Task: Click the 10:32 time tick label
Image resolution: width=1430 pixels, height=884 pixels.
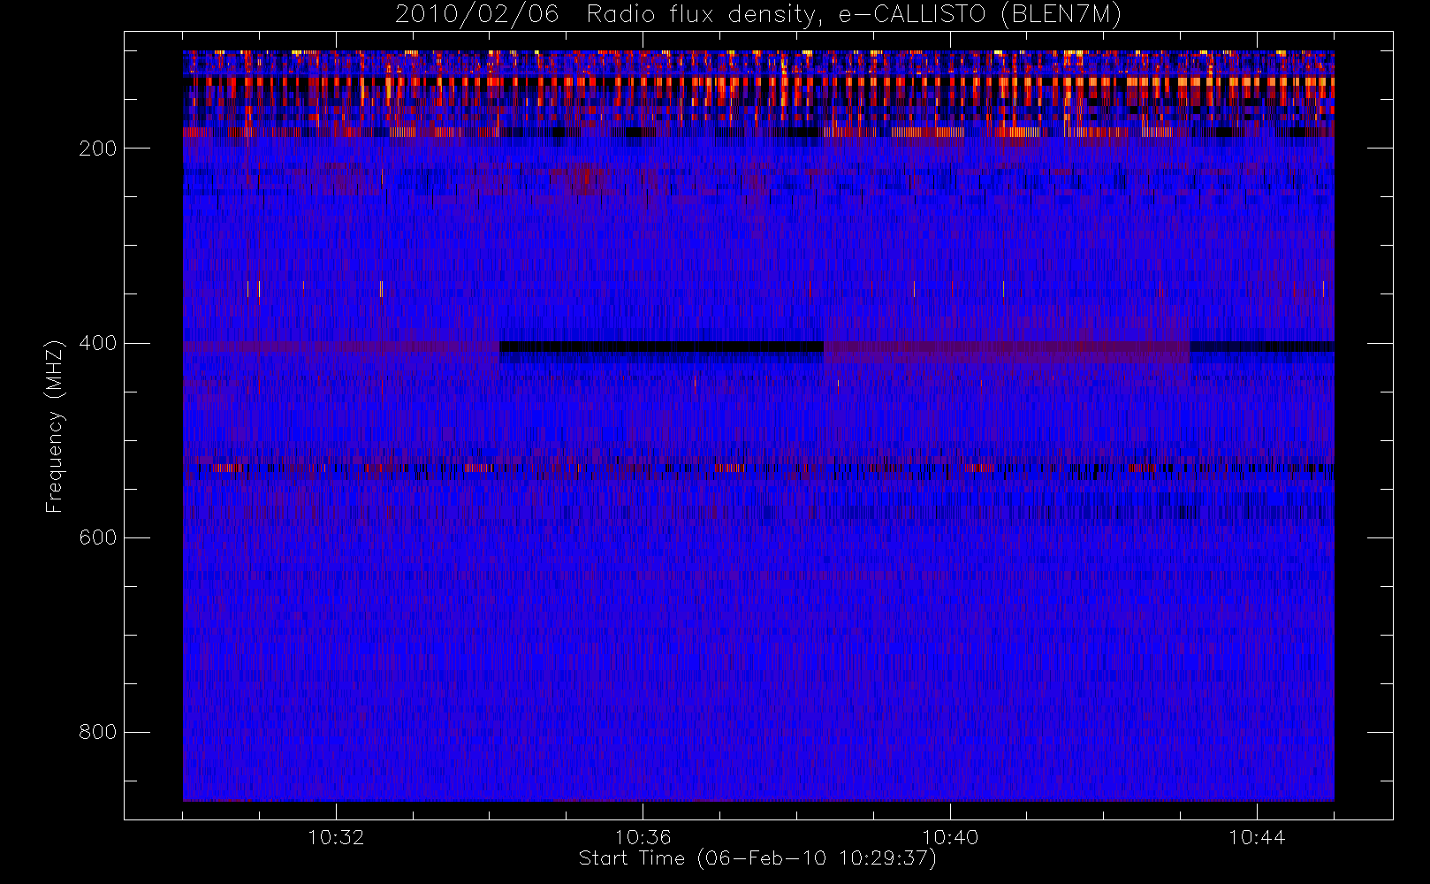Action: tap(336, 837)
